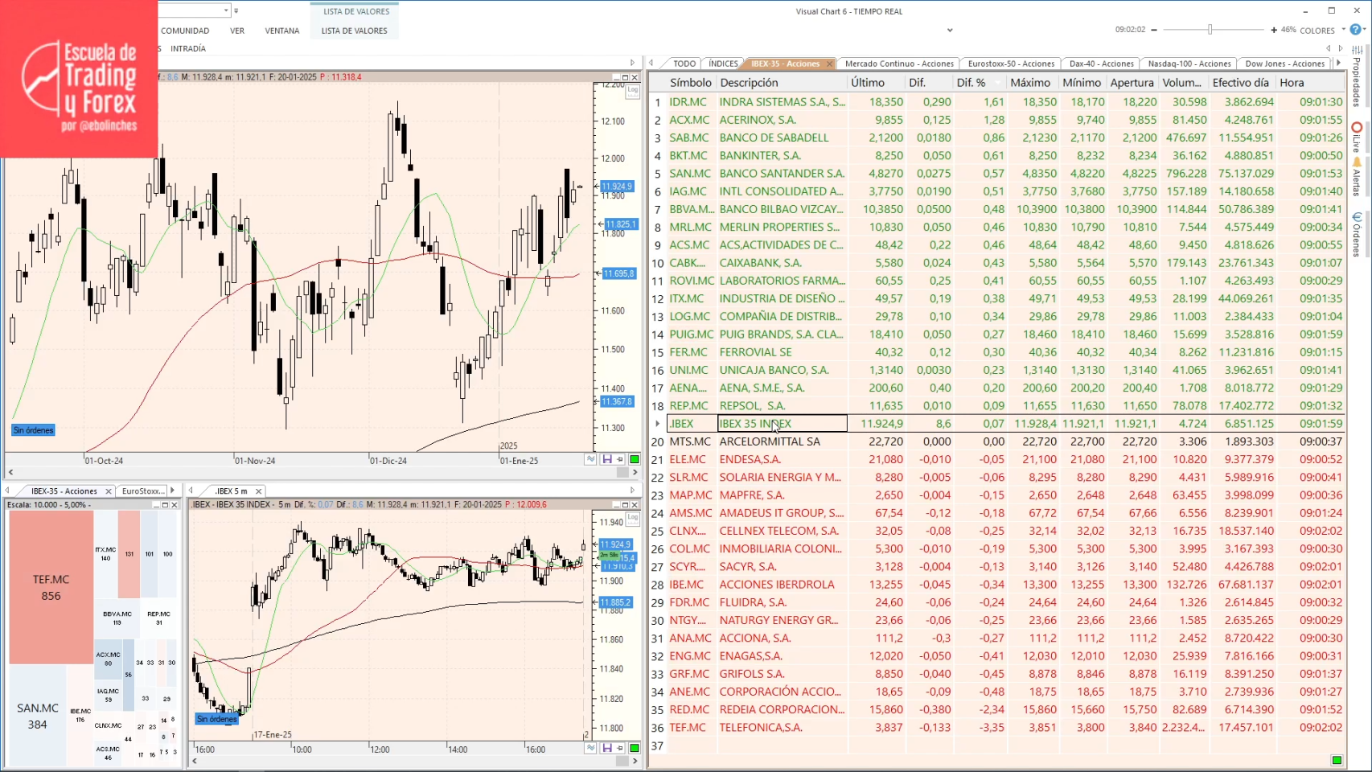The width and height of the screenshot is (1372, 772).
Task: Select the IBEX 35 INDEX description cell
Action: click(782, 424)
